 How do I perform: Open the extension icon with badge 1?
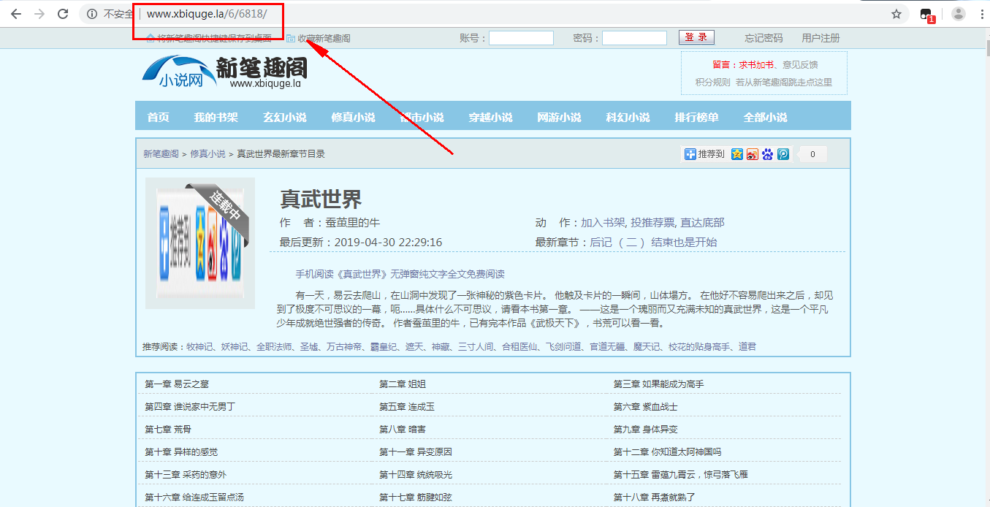[927, 15]
